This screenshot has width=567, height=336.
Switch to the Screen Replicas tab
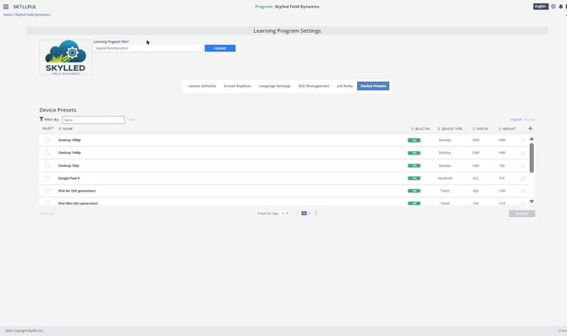(237, 86)
